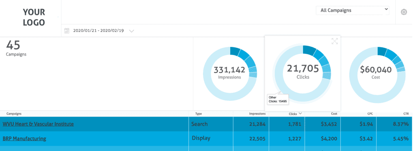Select Search type in WVU Heart row
The image size is (415, 151).
[x=199, y=124]
